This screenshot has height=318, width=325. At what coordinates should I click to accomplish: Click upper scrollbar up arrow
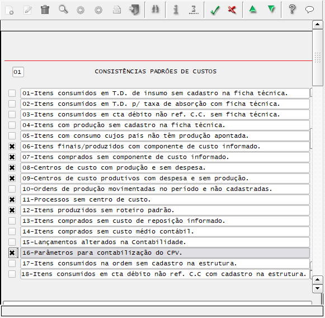[317, 25]
